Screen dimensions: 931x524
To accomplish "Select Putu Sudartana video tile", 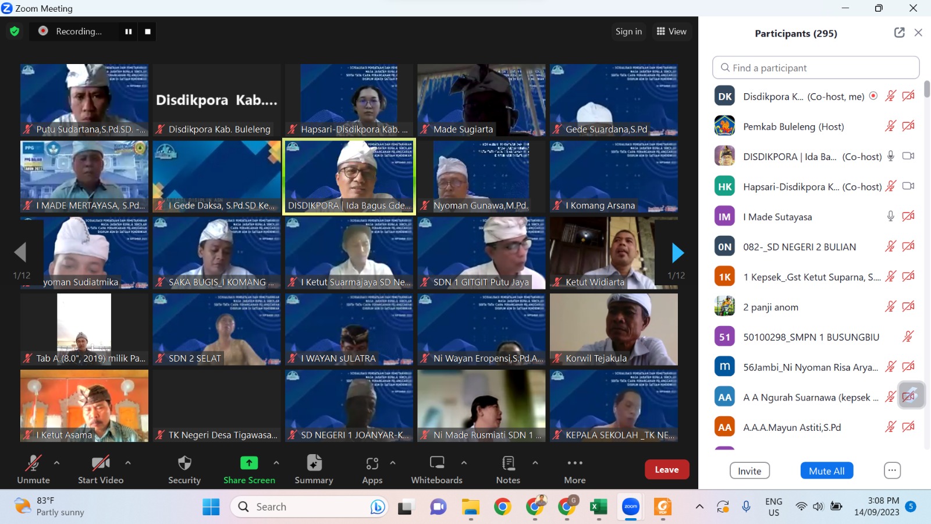I will click(84, 100).
